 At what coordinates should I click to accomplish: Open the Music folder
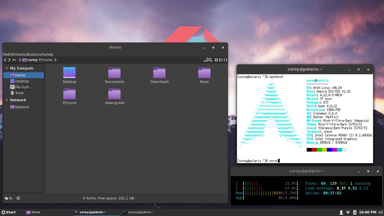tap(204, 75)
